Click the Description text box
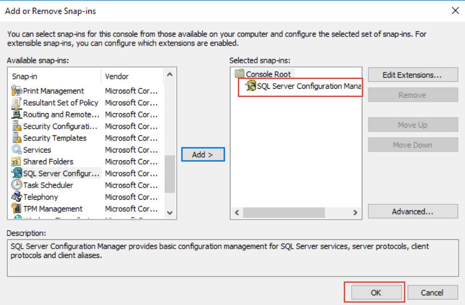This screenshot has height=305, width=465. pyautogui.click(x=233, y=258)
